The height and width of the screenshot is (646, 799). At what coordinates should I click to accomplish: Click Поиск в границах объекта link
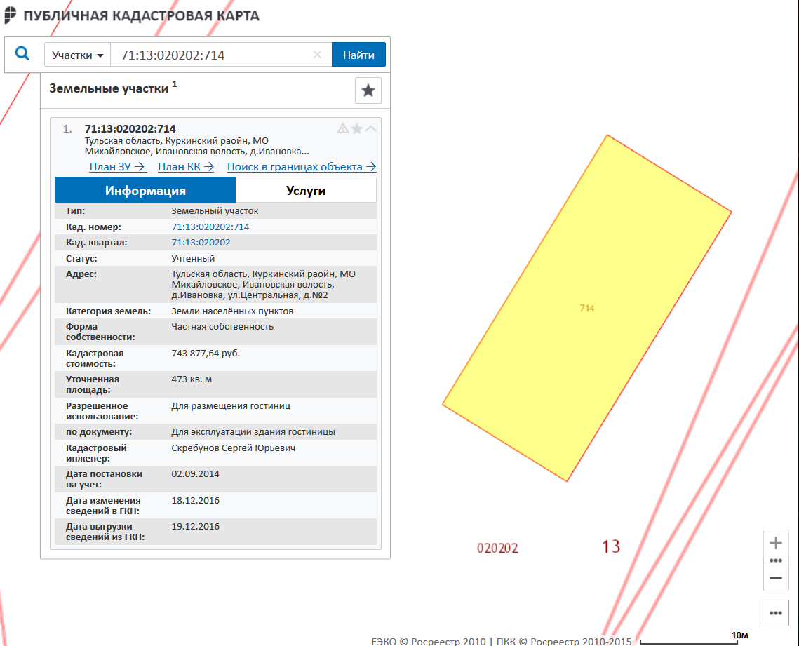[x=302, y=167]
